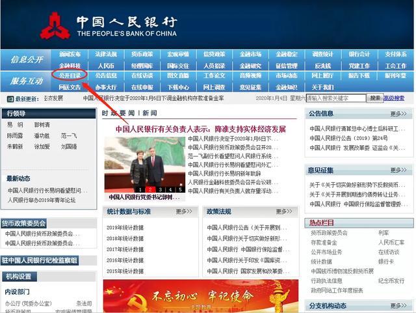Select 下载中心 in the navigation
This screenshot has width=416, height=313.
click(x=178, y=87)
